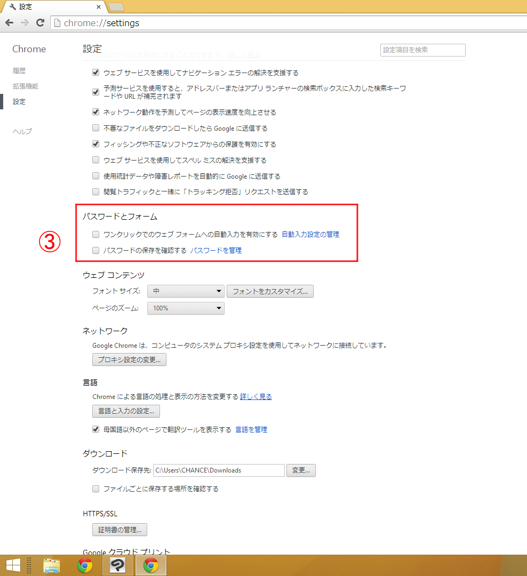This screenshot has width=527, height=576.
Task: Uncheck 翻訳ツールを表示する checkbox
Action: tap(95, 429)
